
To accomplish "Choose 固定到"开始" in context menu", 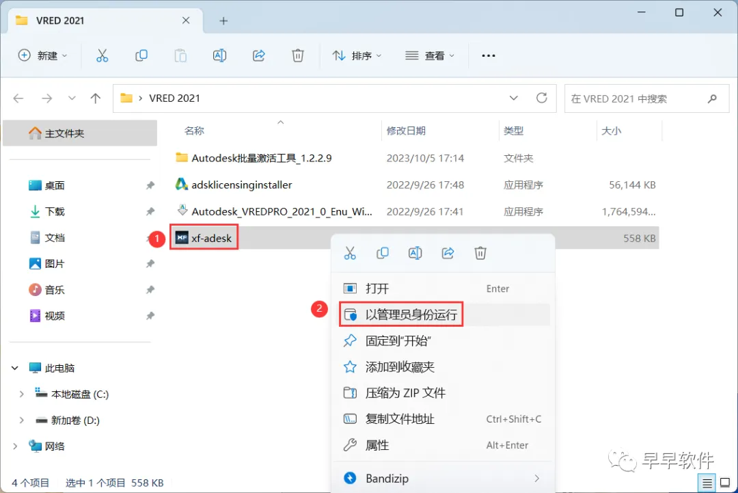I will (x=442, y=341).
